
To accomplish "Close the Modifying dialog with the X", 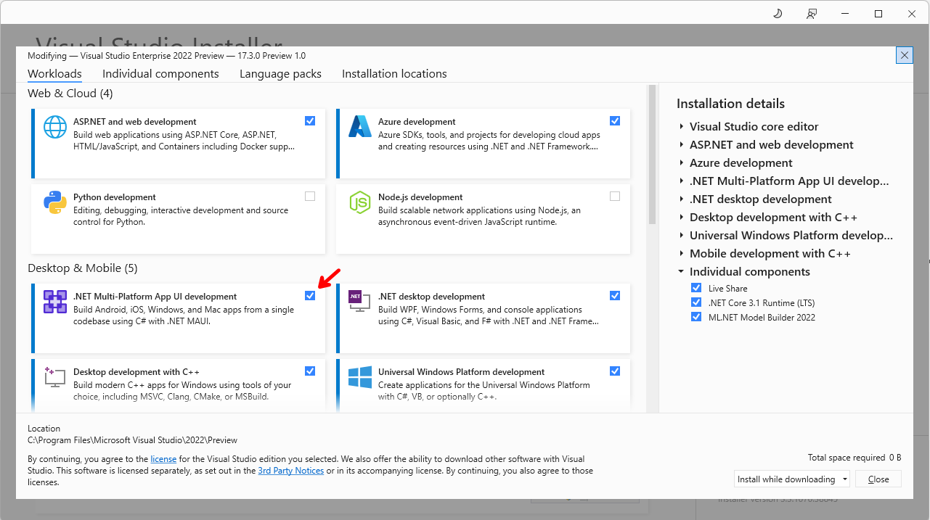I will click(905, 55).
